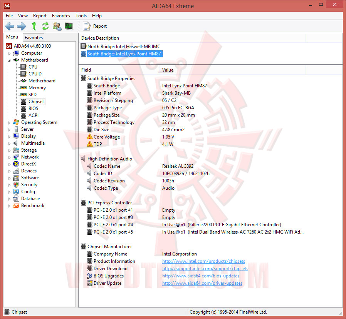Click the Report toolbar button label
The image size is (346, 319).
click(100, 26)
